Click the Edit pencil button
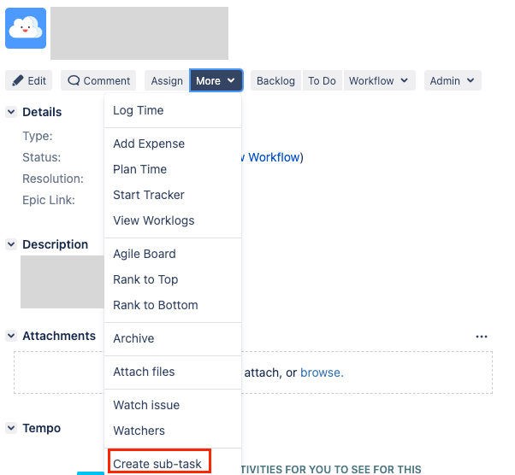Screen dimensions: 515x475 (x=28, y=80)
